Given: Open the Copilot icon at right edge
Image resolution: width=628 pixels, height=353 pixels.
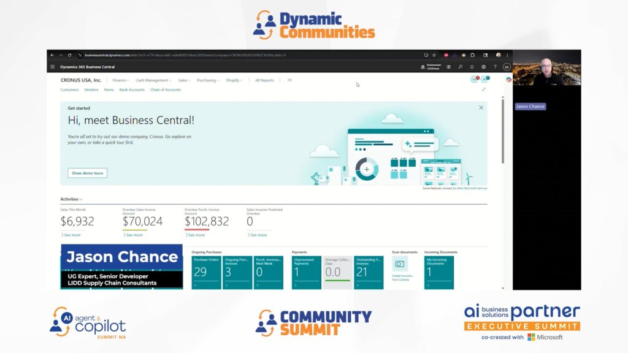Looking at the screenshot, I should (x=508, y=79).
